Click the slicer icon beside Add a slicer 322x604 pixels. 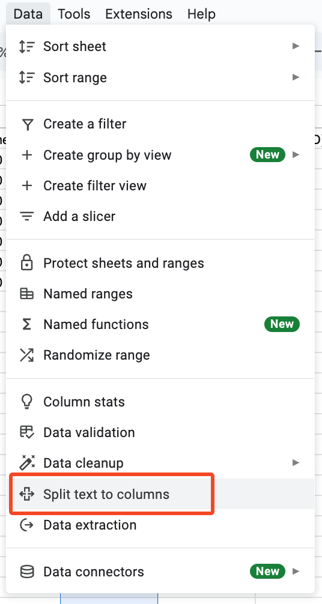[x=27, y=217]
